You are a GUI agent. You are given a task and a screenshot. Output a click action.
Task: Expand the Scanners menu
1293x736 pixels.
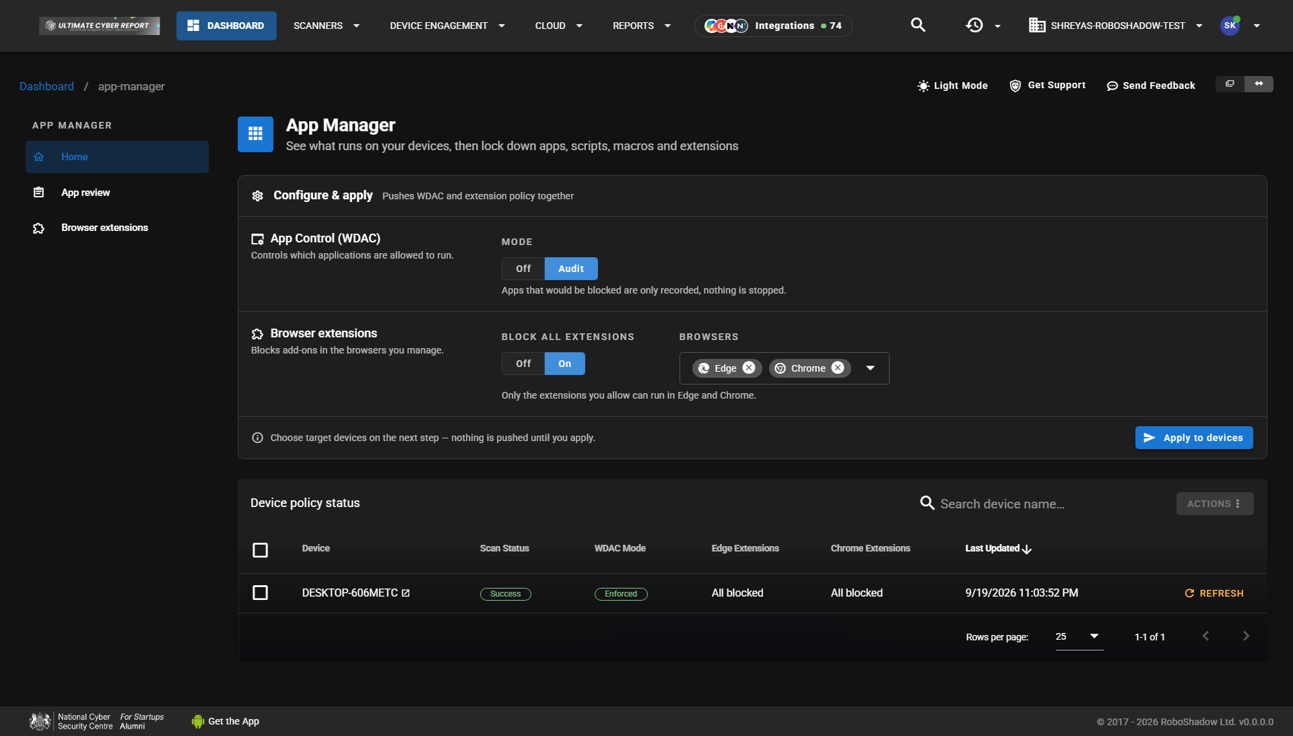327,26
